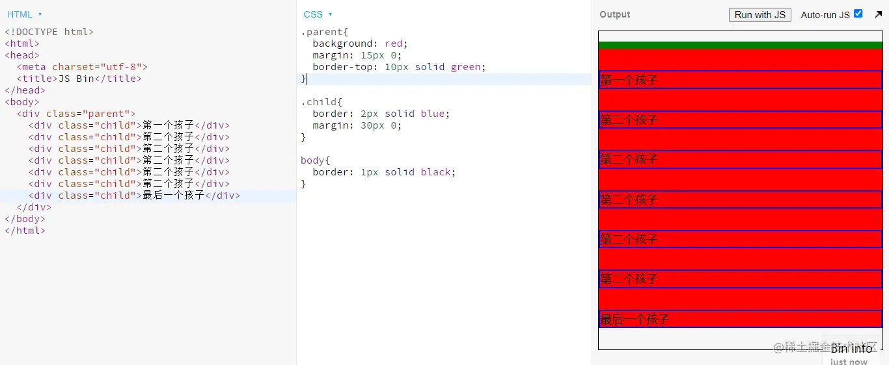The image size is (889, 365).
Task: Click the 最后一个孩子 box in Output
Action: point(741,319)
